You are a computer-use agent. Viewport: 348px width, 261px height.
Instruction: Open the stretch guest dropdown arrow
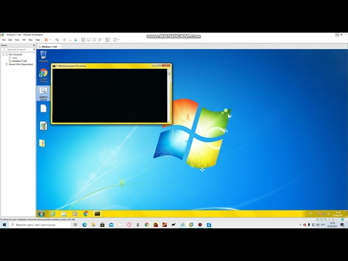(x=119, y=40)
